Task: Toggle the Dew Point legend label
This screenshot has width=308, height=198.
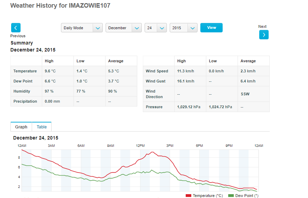Action: tap(247, 196)
